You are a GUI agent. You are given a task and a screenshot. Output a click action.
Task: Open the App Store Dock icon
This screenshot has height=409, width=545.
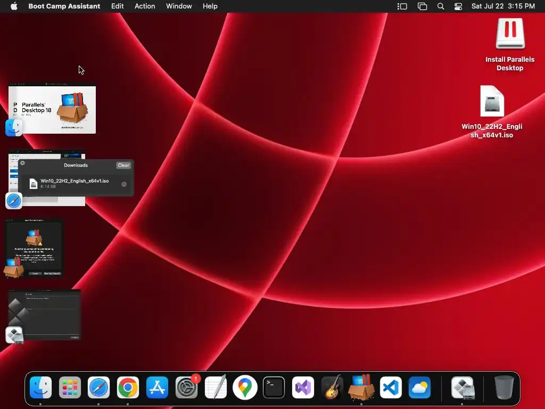point(157,387)
